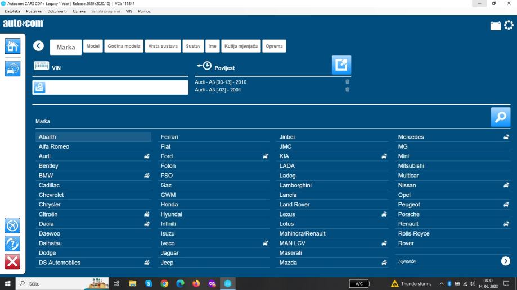This screenshot has width=517, height=290.
Task: Select Porsche brand
Action: click(453, 214)
